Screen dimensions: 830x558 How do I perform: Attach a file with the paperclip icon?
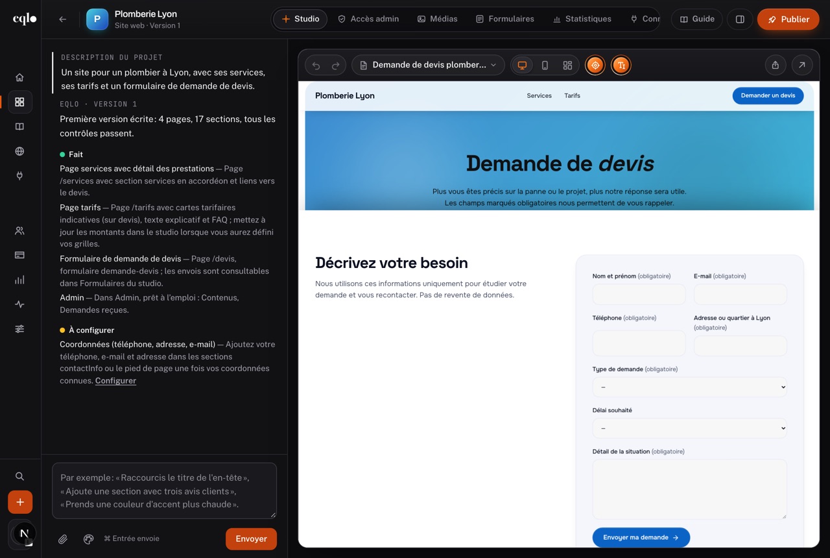pos(63,539)
